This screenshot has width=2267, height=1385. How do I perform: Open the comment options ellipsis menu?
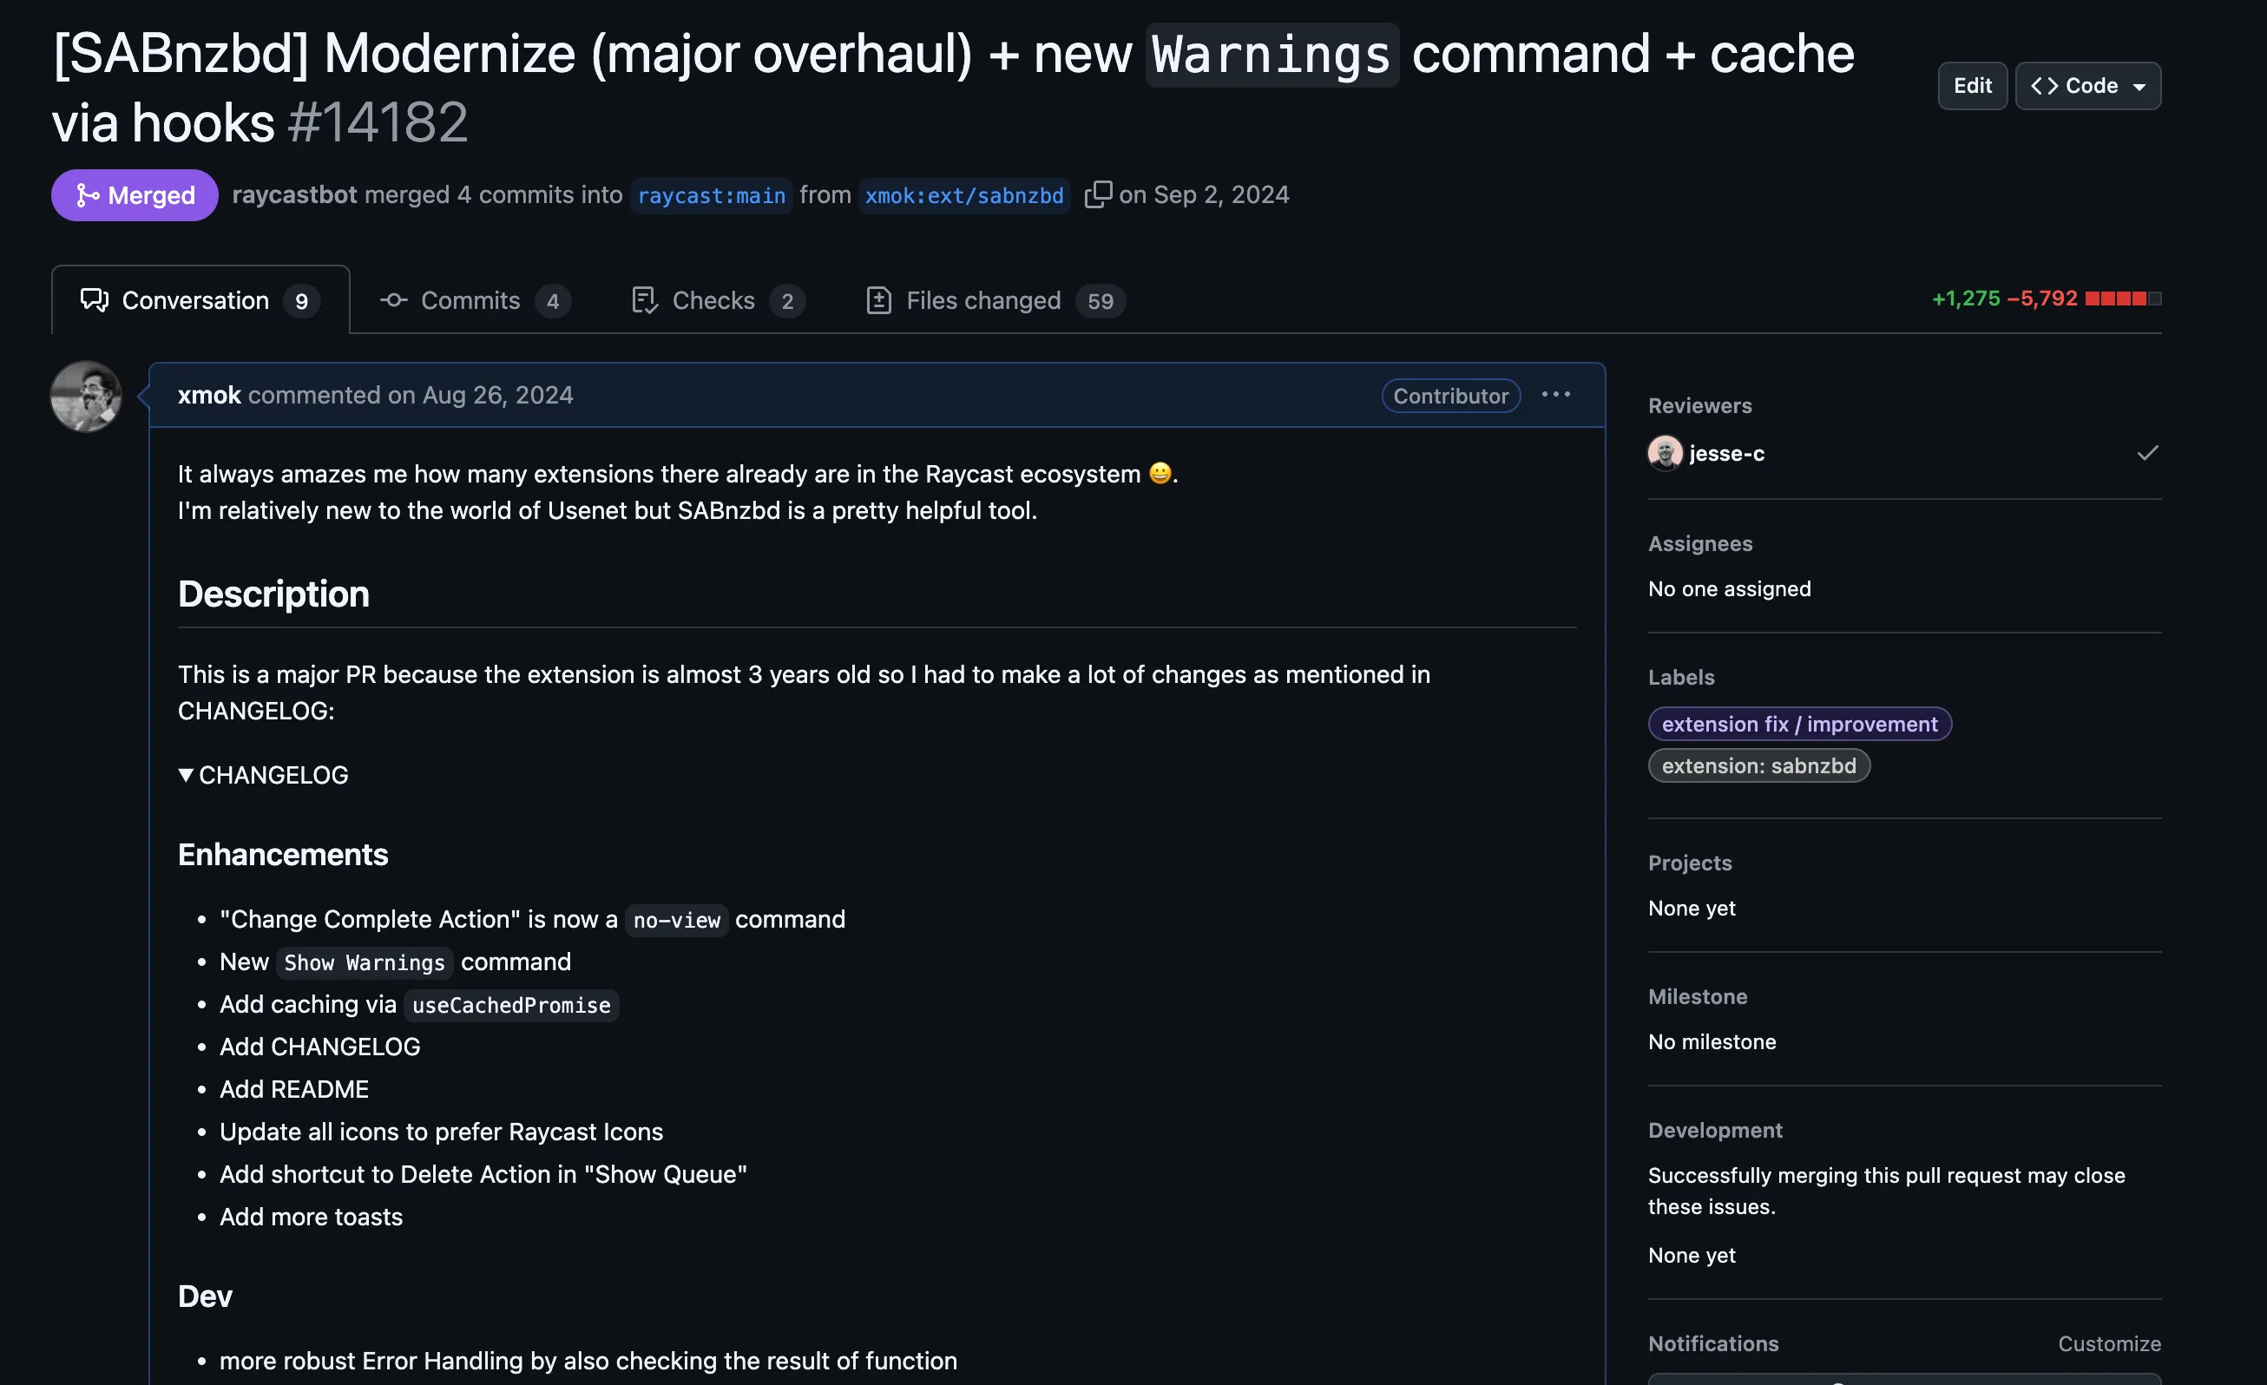(1556, 395)
